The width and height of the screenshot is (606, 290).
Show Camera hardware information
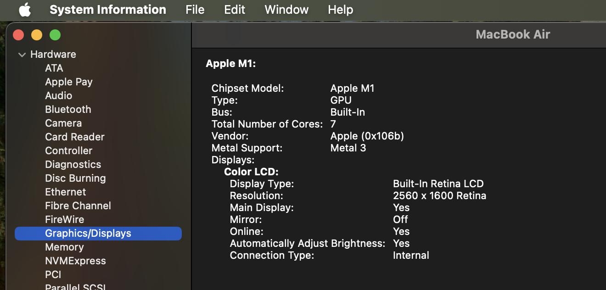[x=63, y=123]
